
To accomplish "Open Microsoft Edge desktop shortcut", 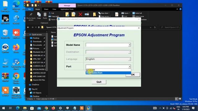I will [x=16, y=6].
